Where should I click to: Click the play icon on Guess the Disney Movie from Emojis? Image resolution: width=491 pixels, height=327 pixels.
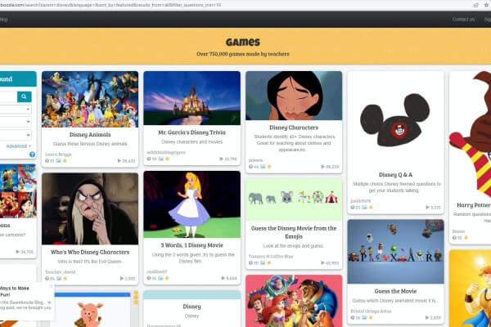coord(323,263)
